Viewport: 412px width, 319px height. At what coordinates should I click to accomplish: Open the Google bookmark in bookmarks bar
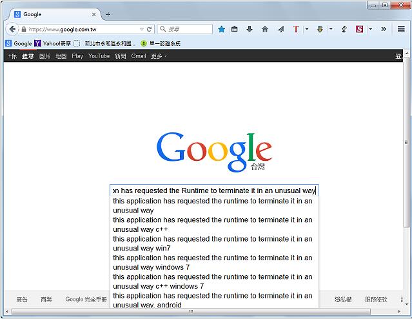[x=19, y=43]
